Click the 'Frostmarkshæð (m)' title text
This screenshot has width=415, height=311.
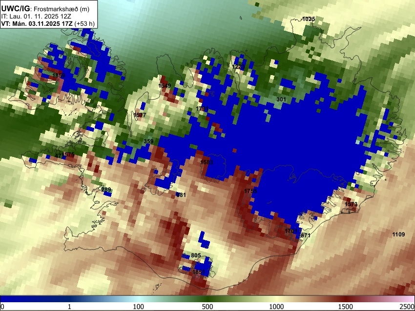tap(62, 9)
